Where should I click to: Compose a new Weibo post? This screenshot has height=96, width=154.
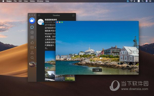tap(73, 15)
